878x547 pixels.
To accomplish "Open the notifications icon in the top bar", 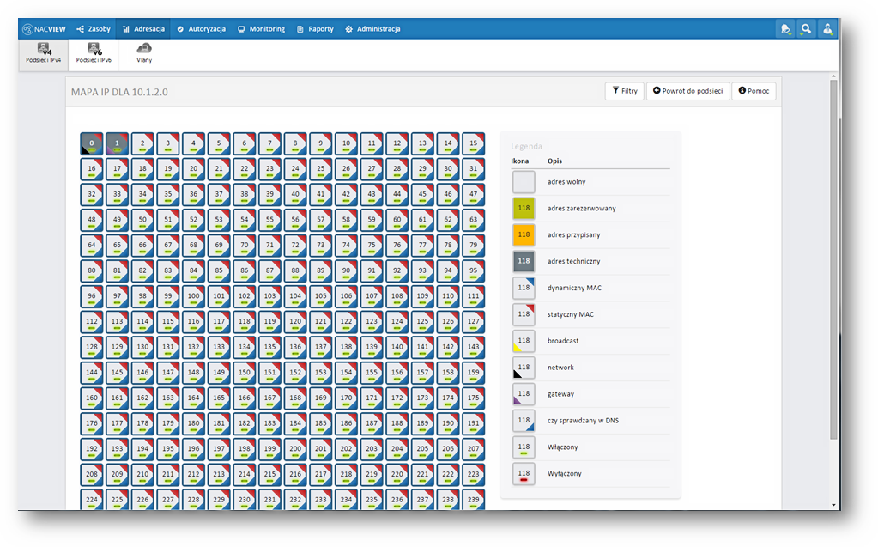I will tap(785, 29).
